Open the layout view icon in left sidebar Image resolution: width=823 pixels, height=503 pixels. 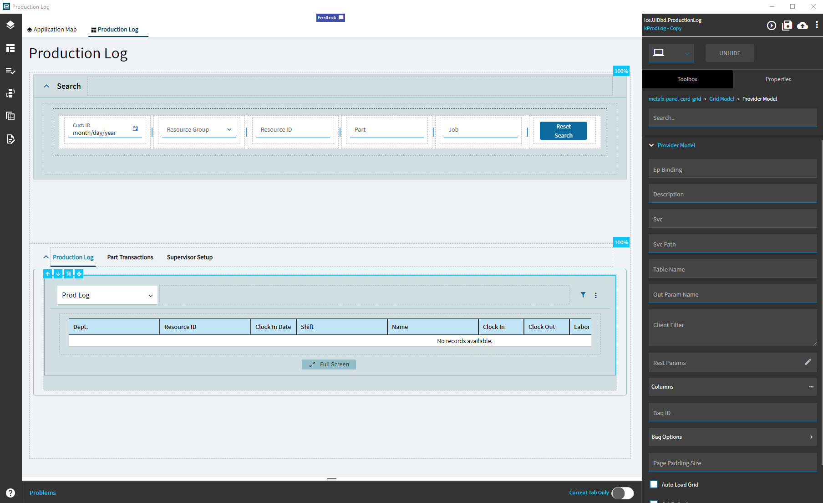tap(10, 48)
